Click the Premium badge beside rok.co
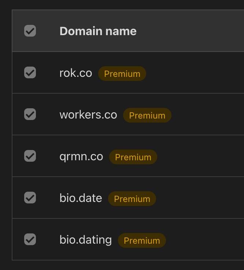This screenshot has width=244, height=270. pyautogui.click(x=122, y=74)
